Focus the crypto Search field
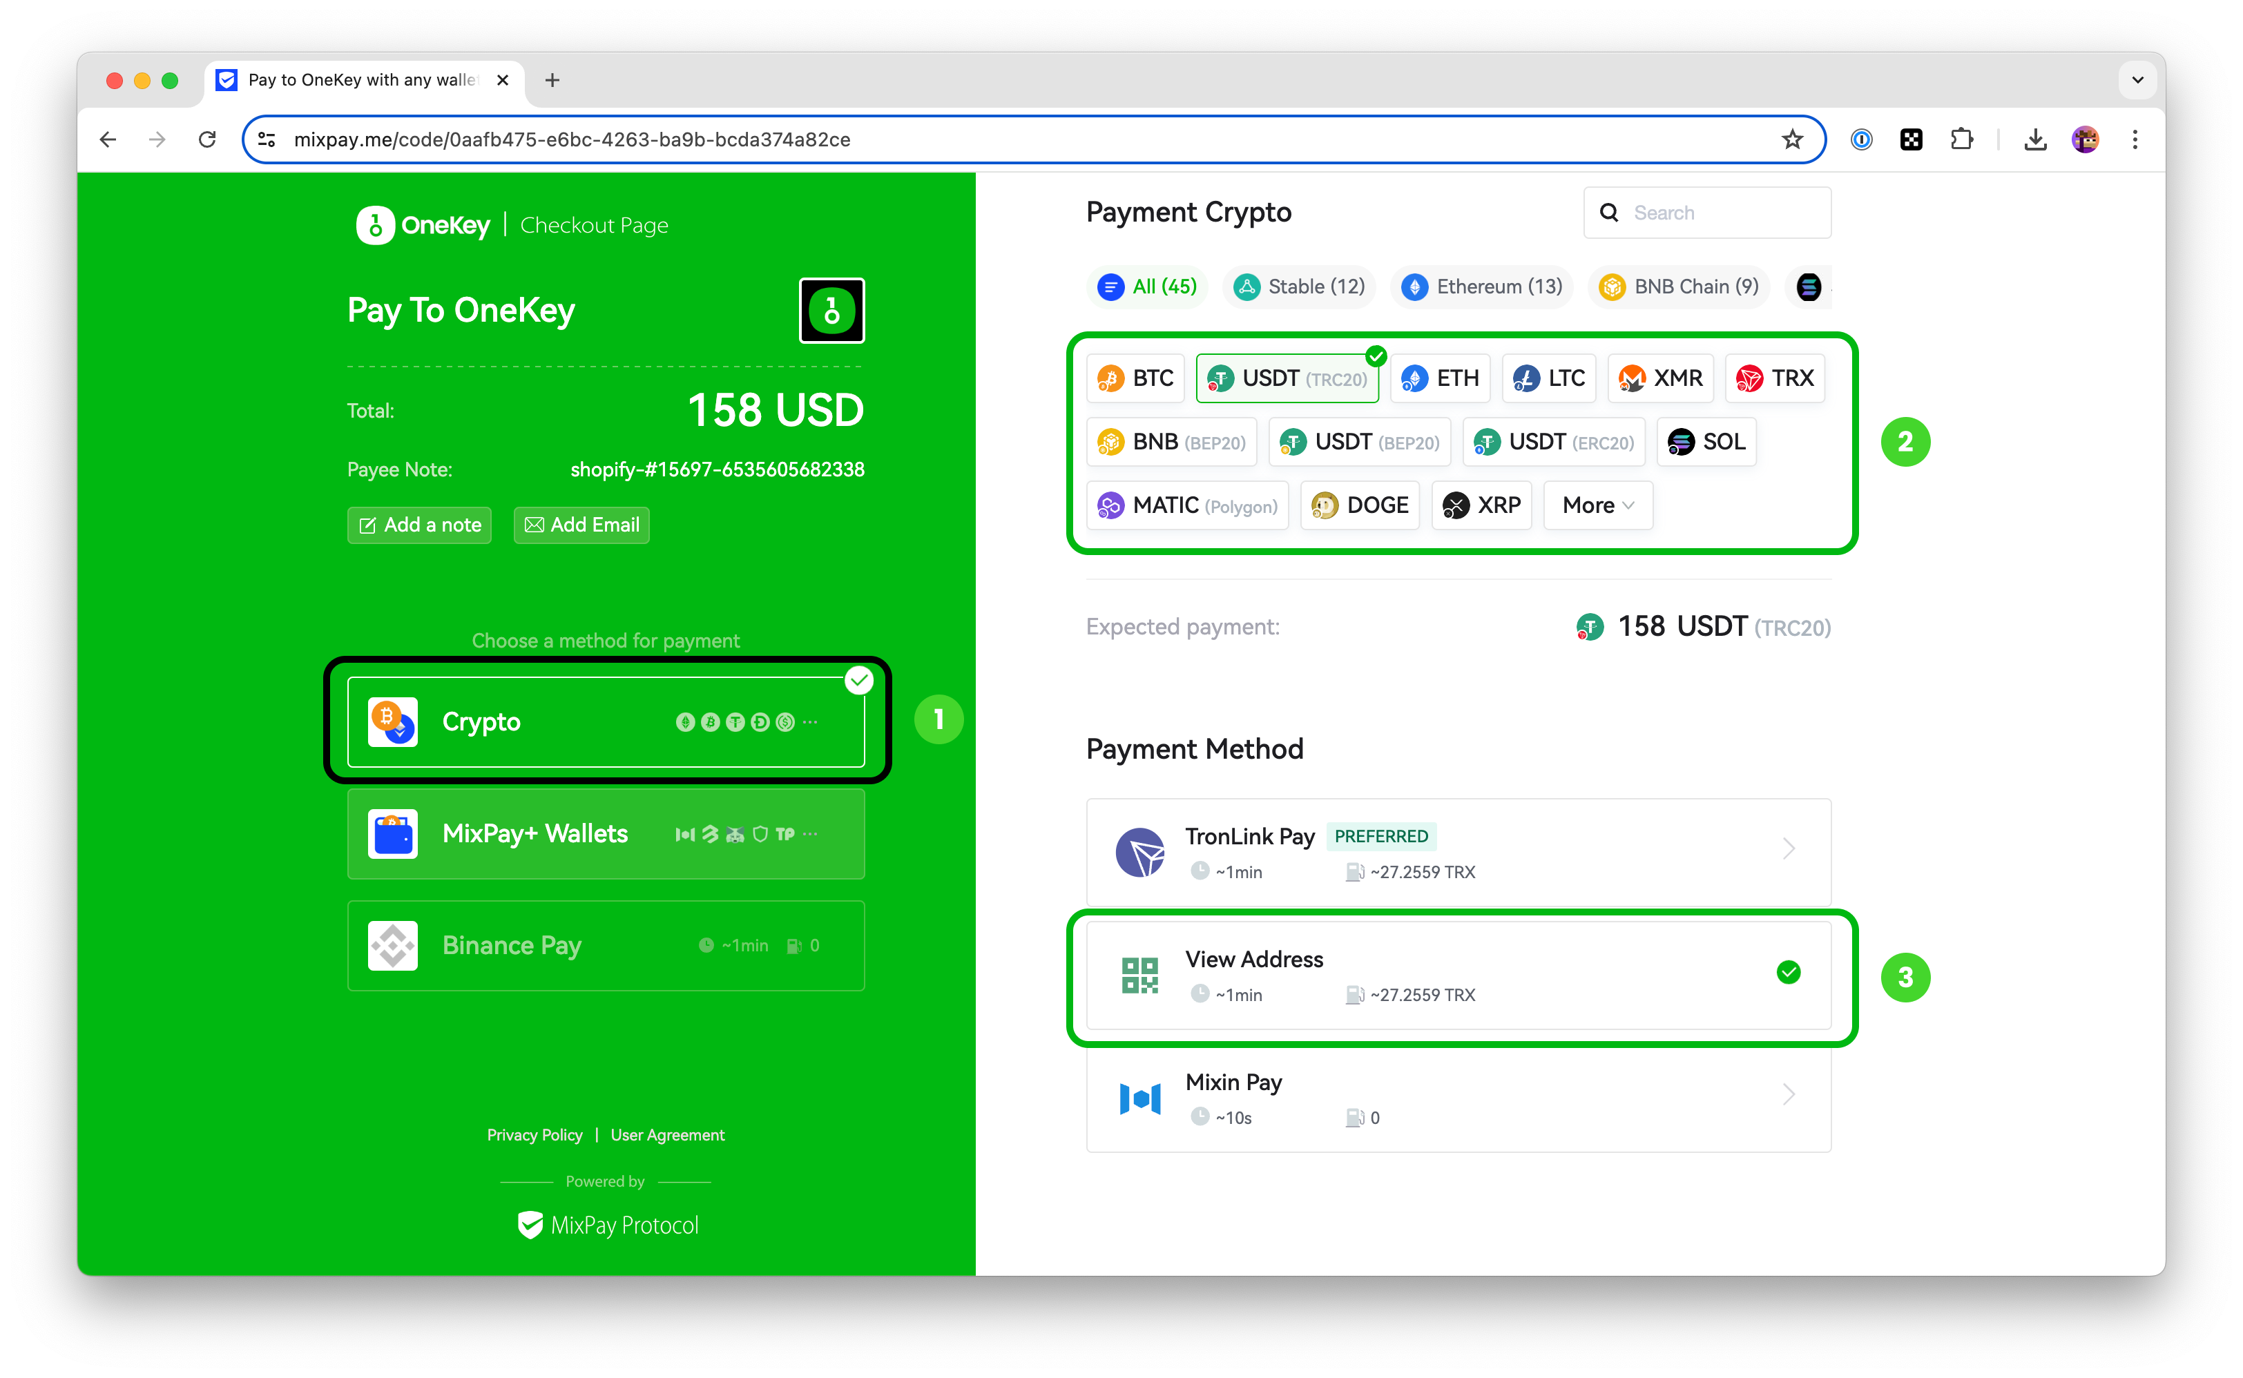This screenshot has width=2243, height=1378. click(x=1707, y=213)
